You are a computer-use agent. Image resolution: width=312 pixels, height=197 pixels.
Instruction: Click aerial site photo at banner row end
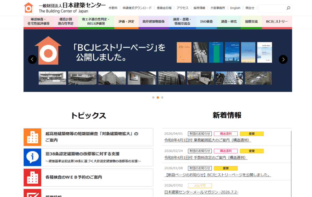pyautogui.click(x=258, y=78)
